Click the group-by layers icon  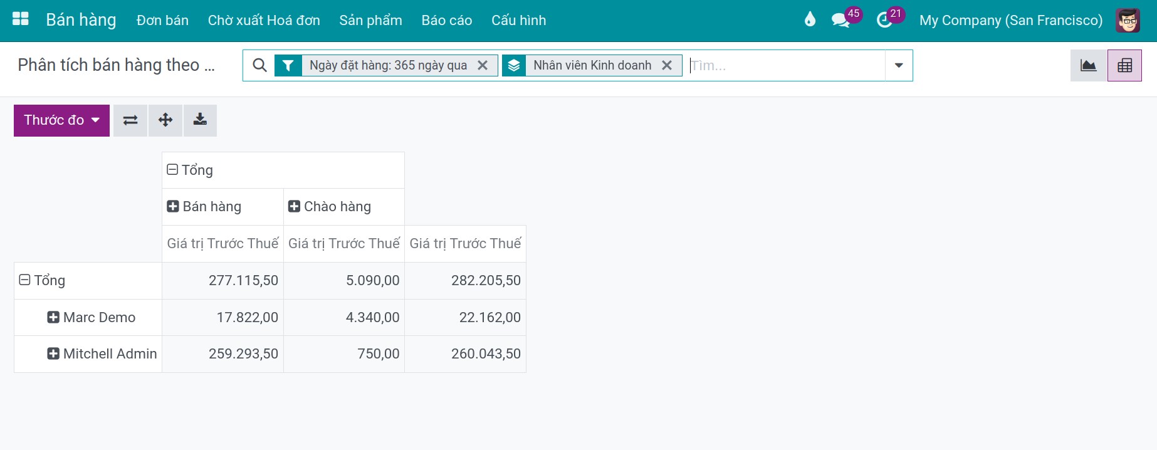click(514, 65)
